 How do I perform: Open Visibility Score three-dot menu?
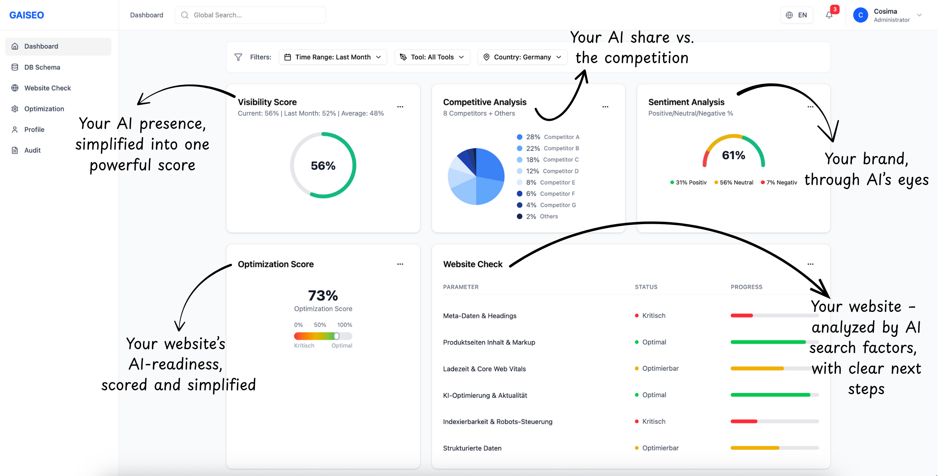[400, 107]
